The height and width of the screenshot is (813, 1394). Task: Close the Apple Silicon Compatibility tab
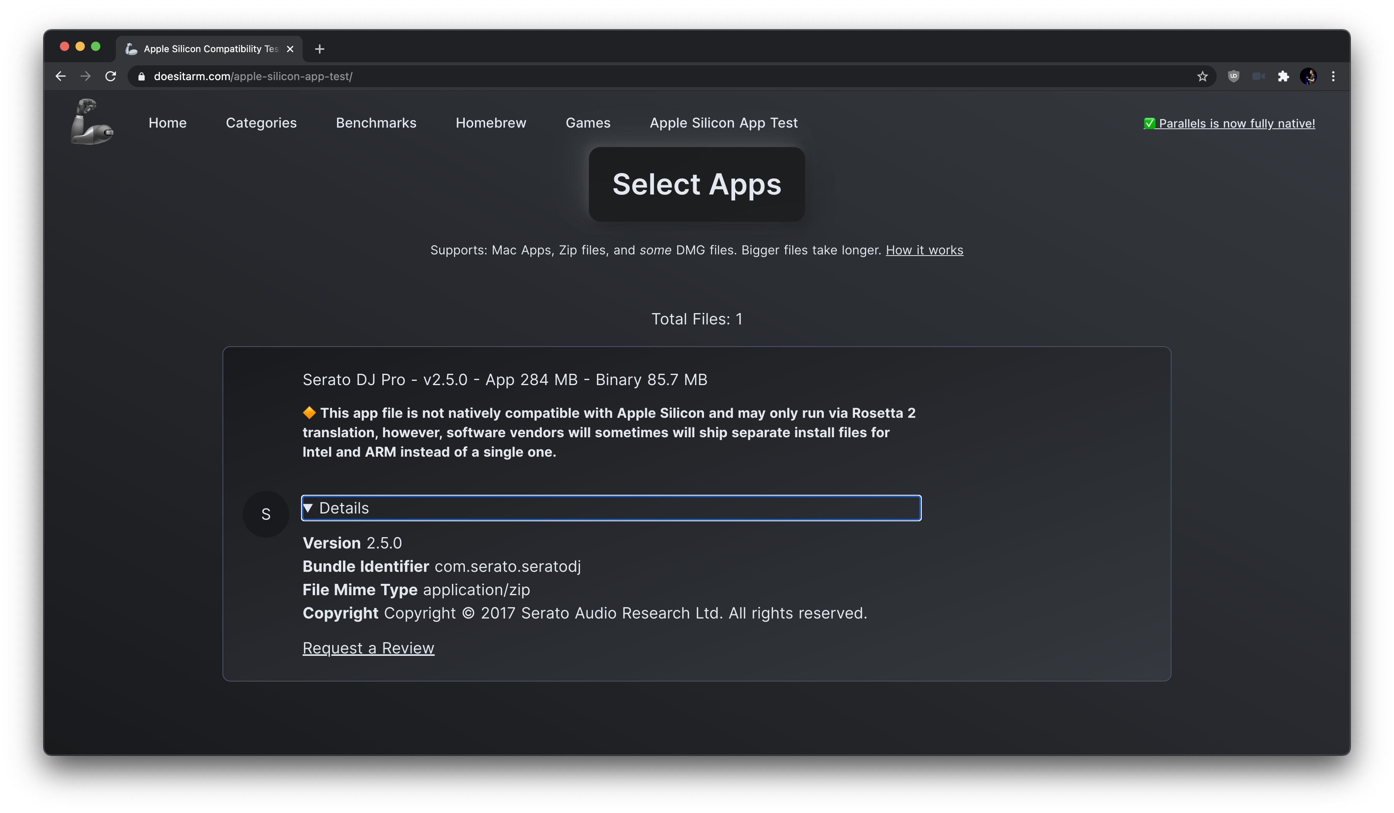(290, 49)
